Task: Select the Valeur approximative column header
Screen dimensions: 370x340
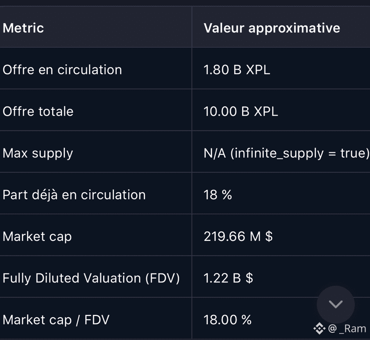Action: tap(272, 28)
